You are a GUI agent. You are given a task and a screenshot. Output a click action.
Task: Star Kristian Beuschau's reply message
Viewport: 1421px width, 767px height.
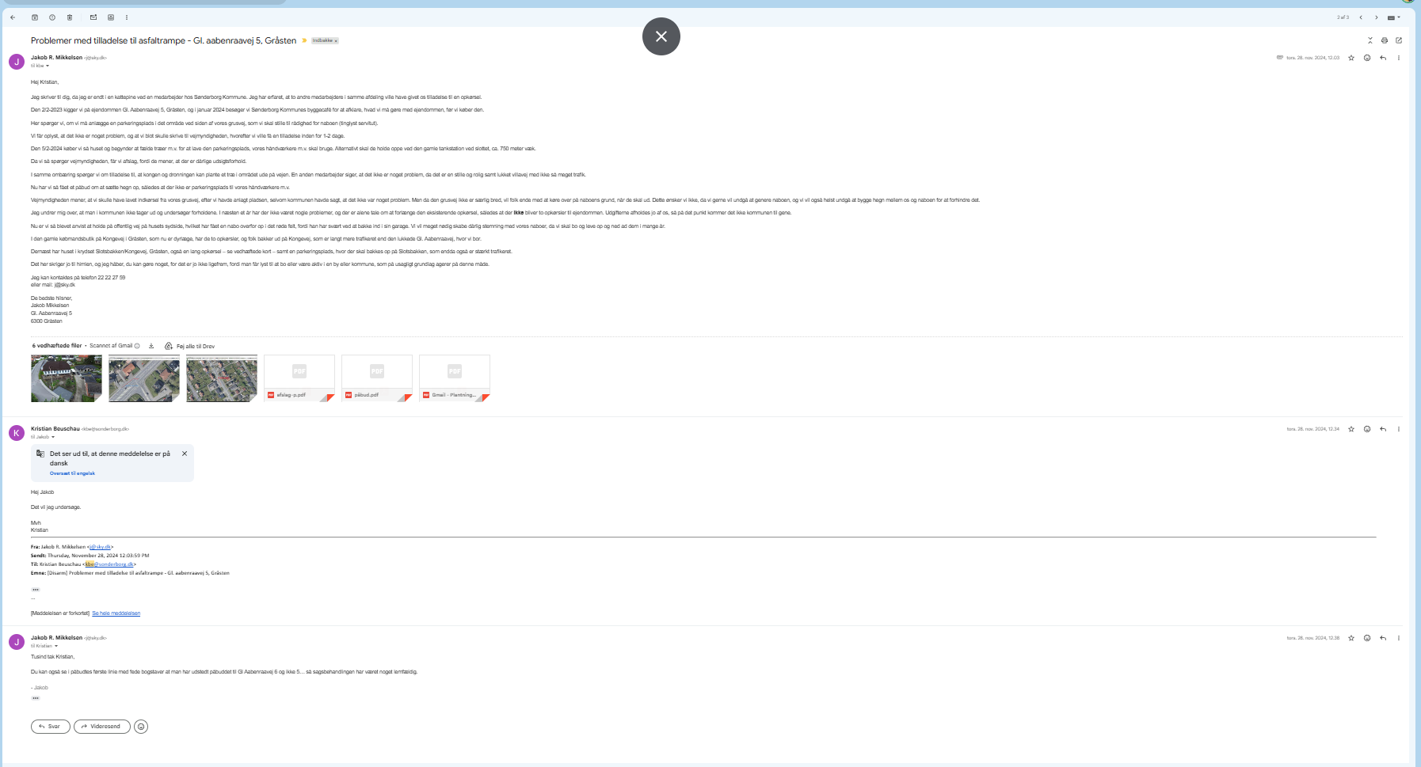click(x=1351, y=429)
